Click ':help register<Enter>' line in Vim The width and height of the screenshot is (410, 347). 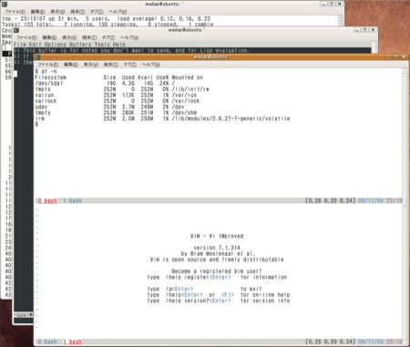coord(217,278)
